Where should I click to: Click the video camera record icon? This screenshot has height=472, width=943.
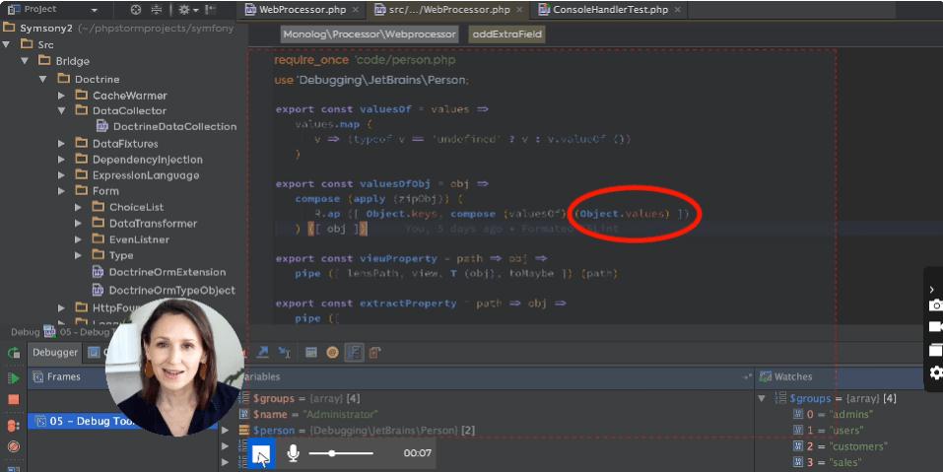(935, 326)
